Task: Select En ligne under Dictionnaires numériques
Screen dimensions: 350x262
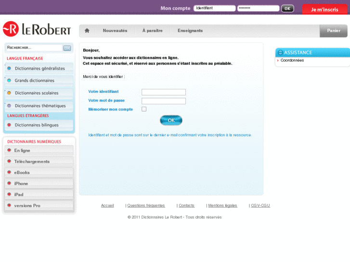Action: coord(39,150)
